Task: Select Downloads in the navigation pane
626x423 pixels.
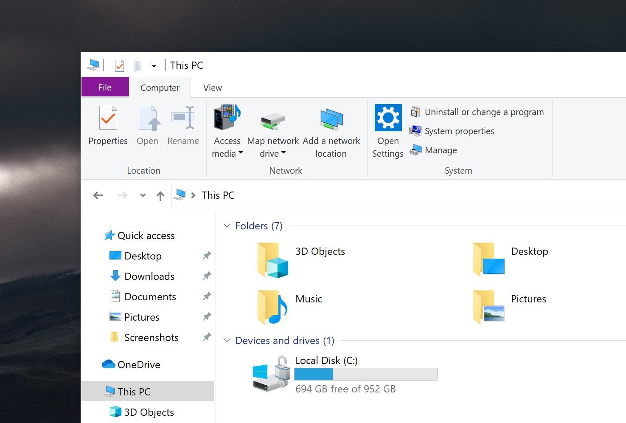Action: 149,276
